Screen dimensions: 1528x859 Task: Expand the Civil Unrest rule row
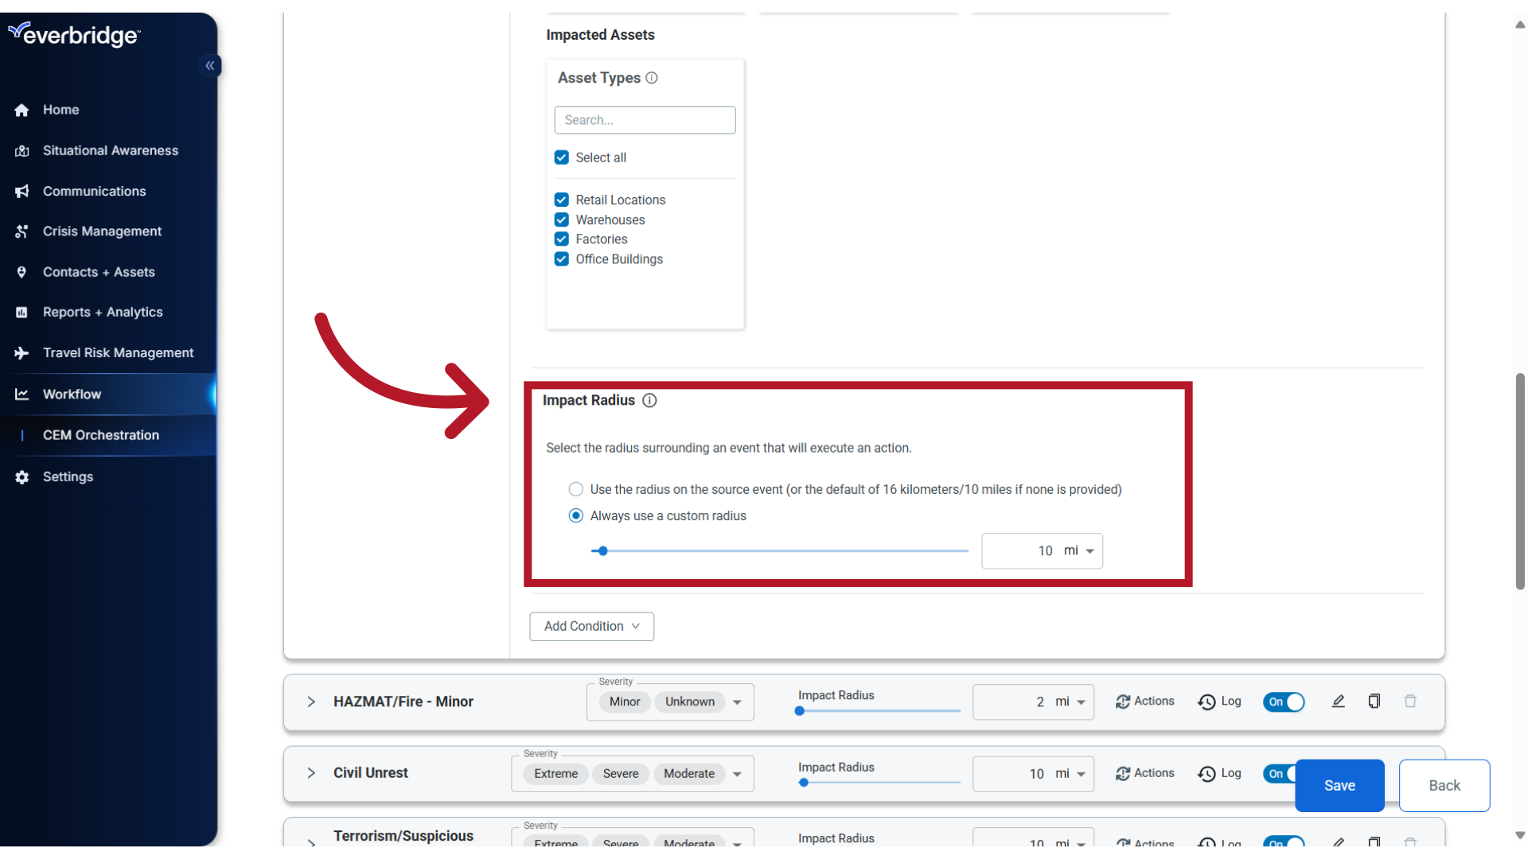pyautogui.click(x=312, y=773)
